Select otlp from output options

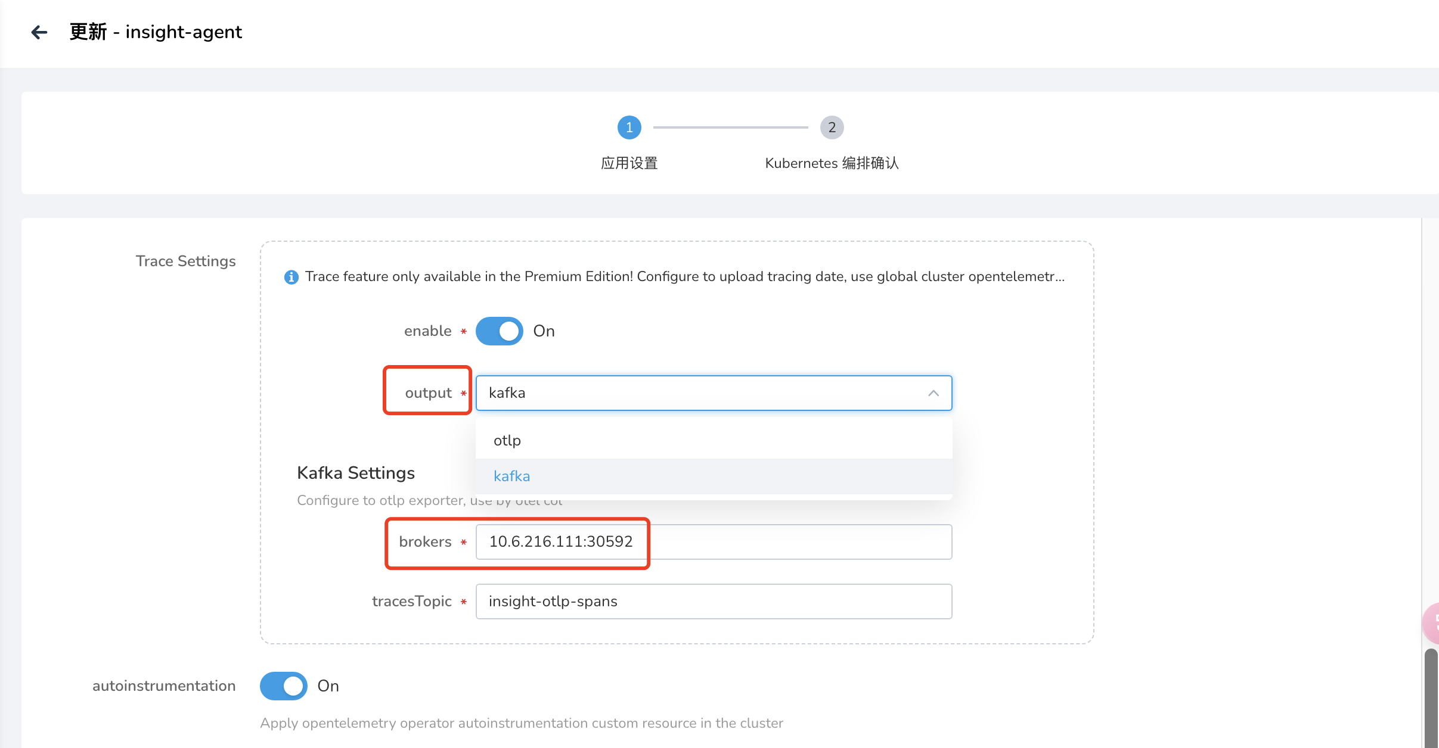tap(507, 441)
